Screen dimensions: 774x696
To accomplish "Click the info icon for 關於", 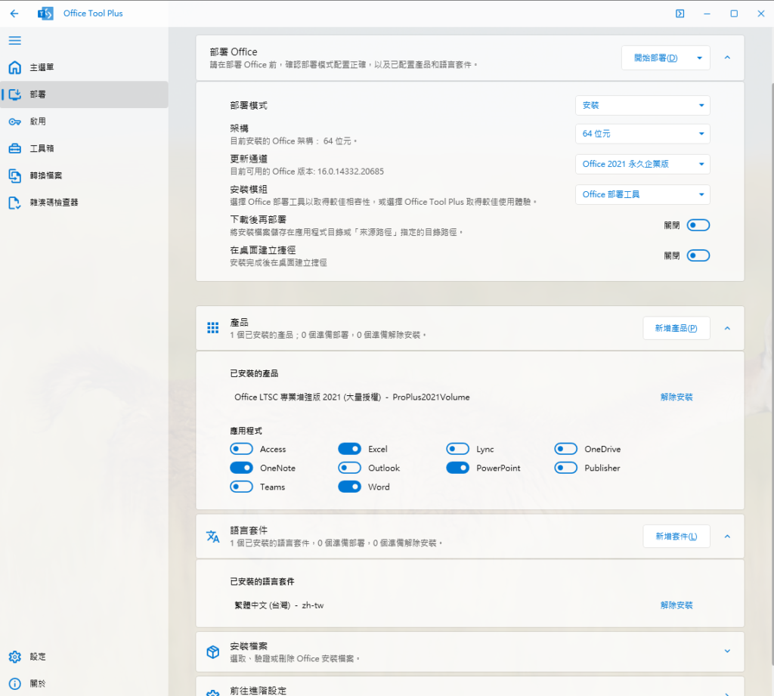I will [x=15, y=684].
